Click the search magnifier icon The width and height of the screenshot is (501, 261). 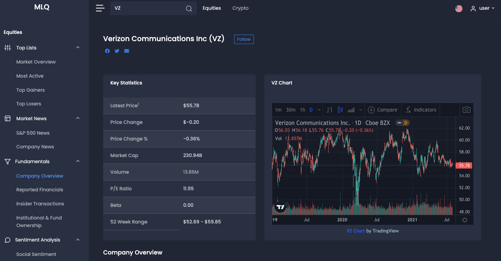[189, 9]
